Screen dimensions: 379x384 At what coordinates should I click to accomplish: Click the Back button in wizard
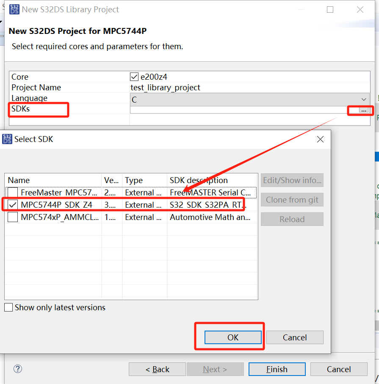click(x=158, y=369)
